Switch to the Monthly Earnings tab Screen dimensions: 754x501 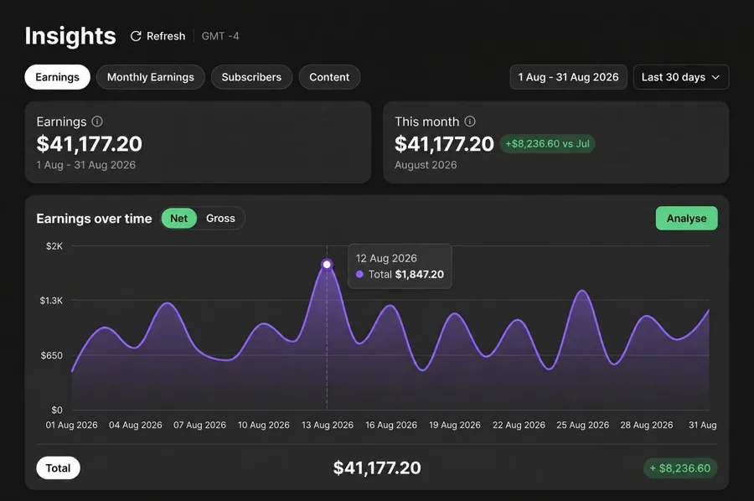151,77
